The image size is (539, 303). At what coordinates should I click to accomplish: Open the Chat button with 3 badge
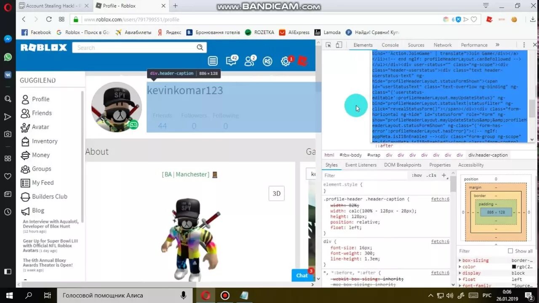click(x=303, y=275)
